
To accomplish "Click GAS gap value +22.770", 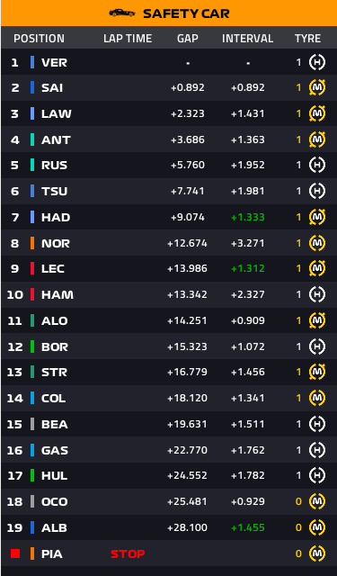I will coord(188,450).
